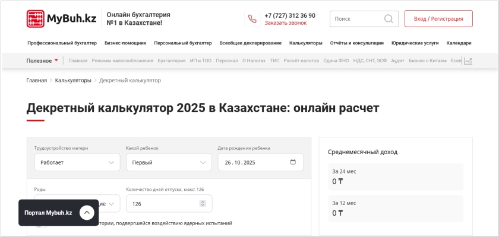
Task: Open the Калькуляторы menu item
Action: click(305, 43)
